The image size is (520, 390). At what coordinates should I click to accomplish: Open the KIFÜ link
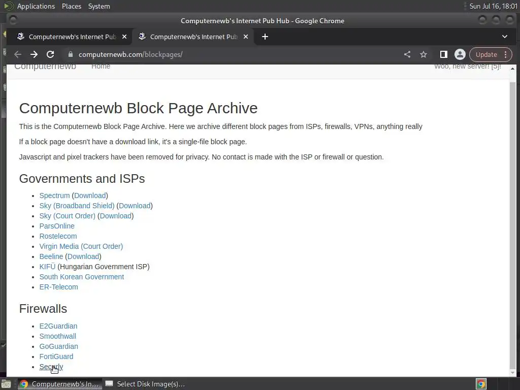click(x=47, y=267)
